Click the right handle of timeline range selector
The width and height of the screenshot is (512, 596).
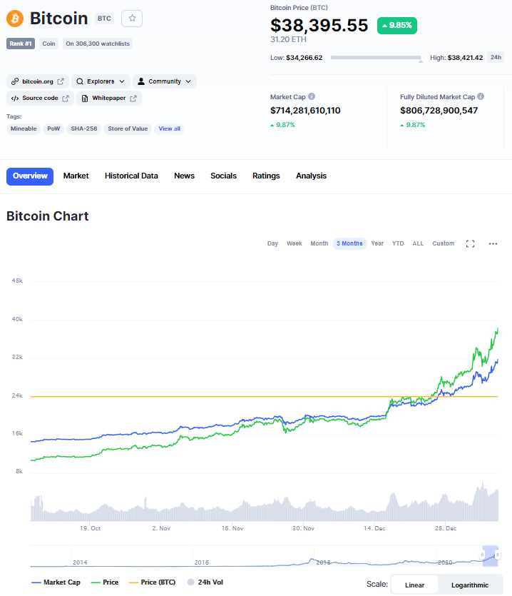(x=498, y=555)
